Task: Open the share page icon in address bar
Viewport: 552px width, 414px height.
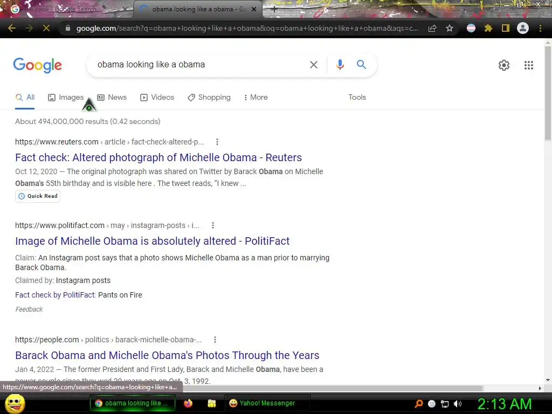Action: 432,28
